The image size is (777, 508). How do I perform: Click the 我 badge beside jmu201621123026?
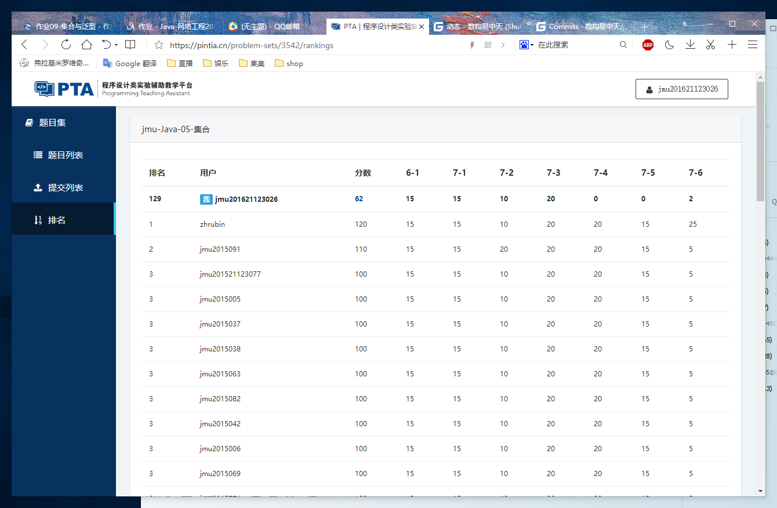pos(206,199)
